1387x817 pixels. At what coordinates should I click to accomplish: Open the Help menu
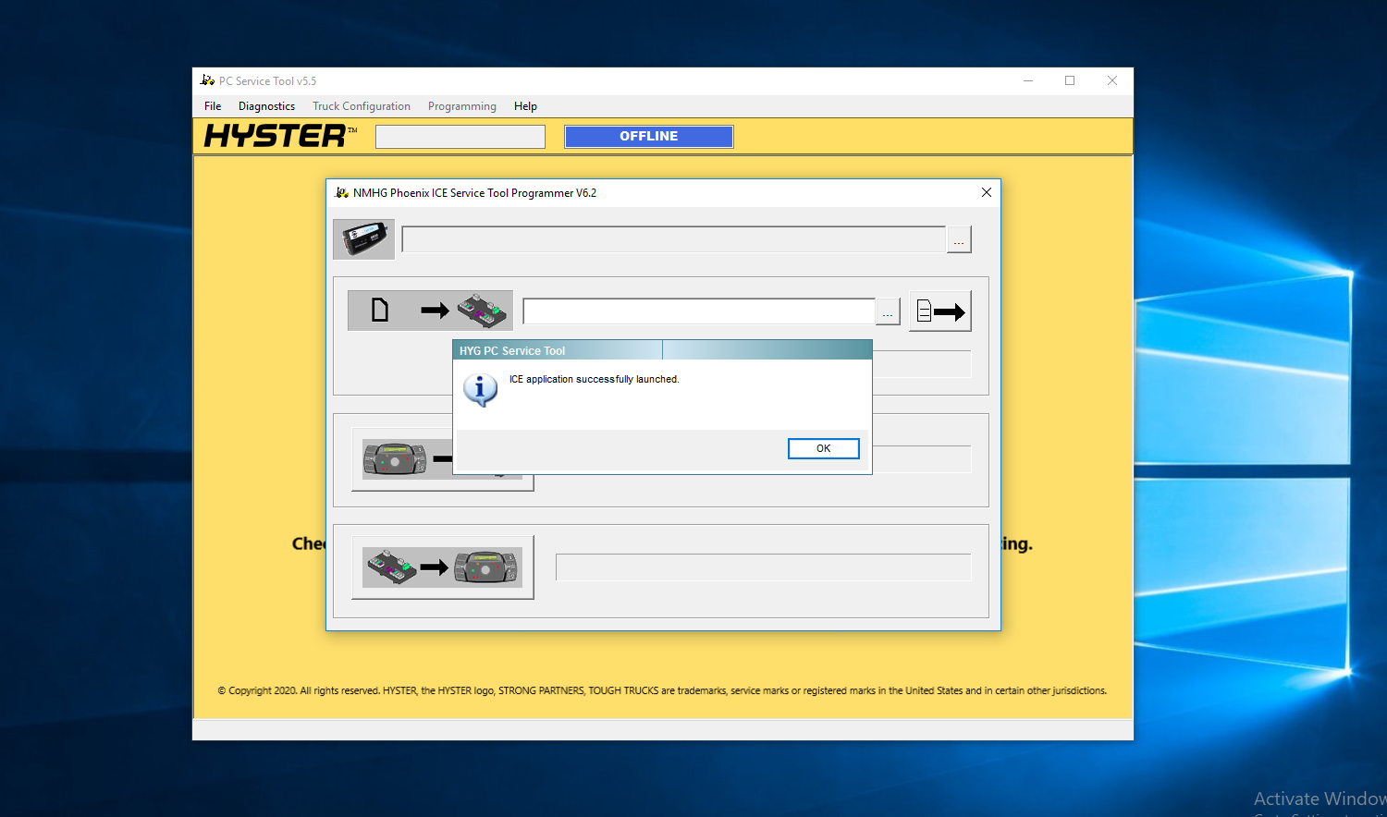click(x=525, y=105)
